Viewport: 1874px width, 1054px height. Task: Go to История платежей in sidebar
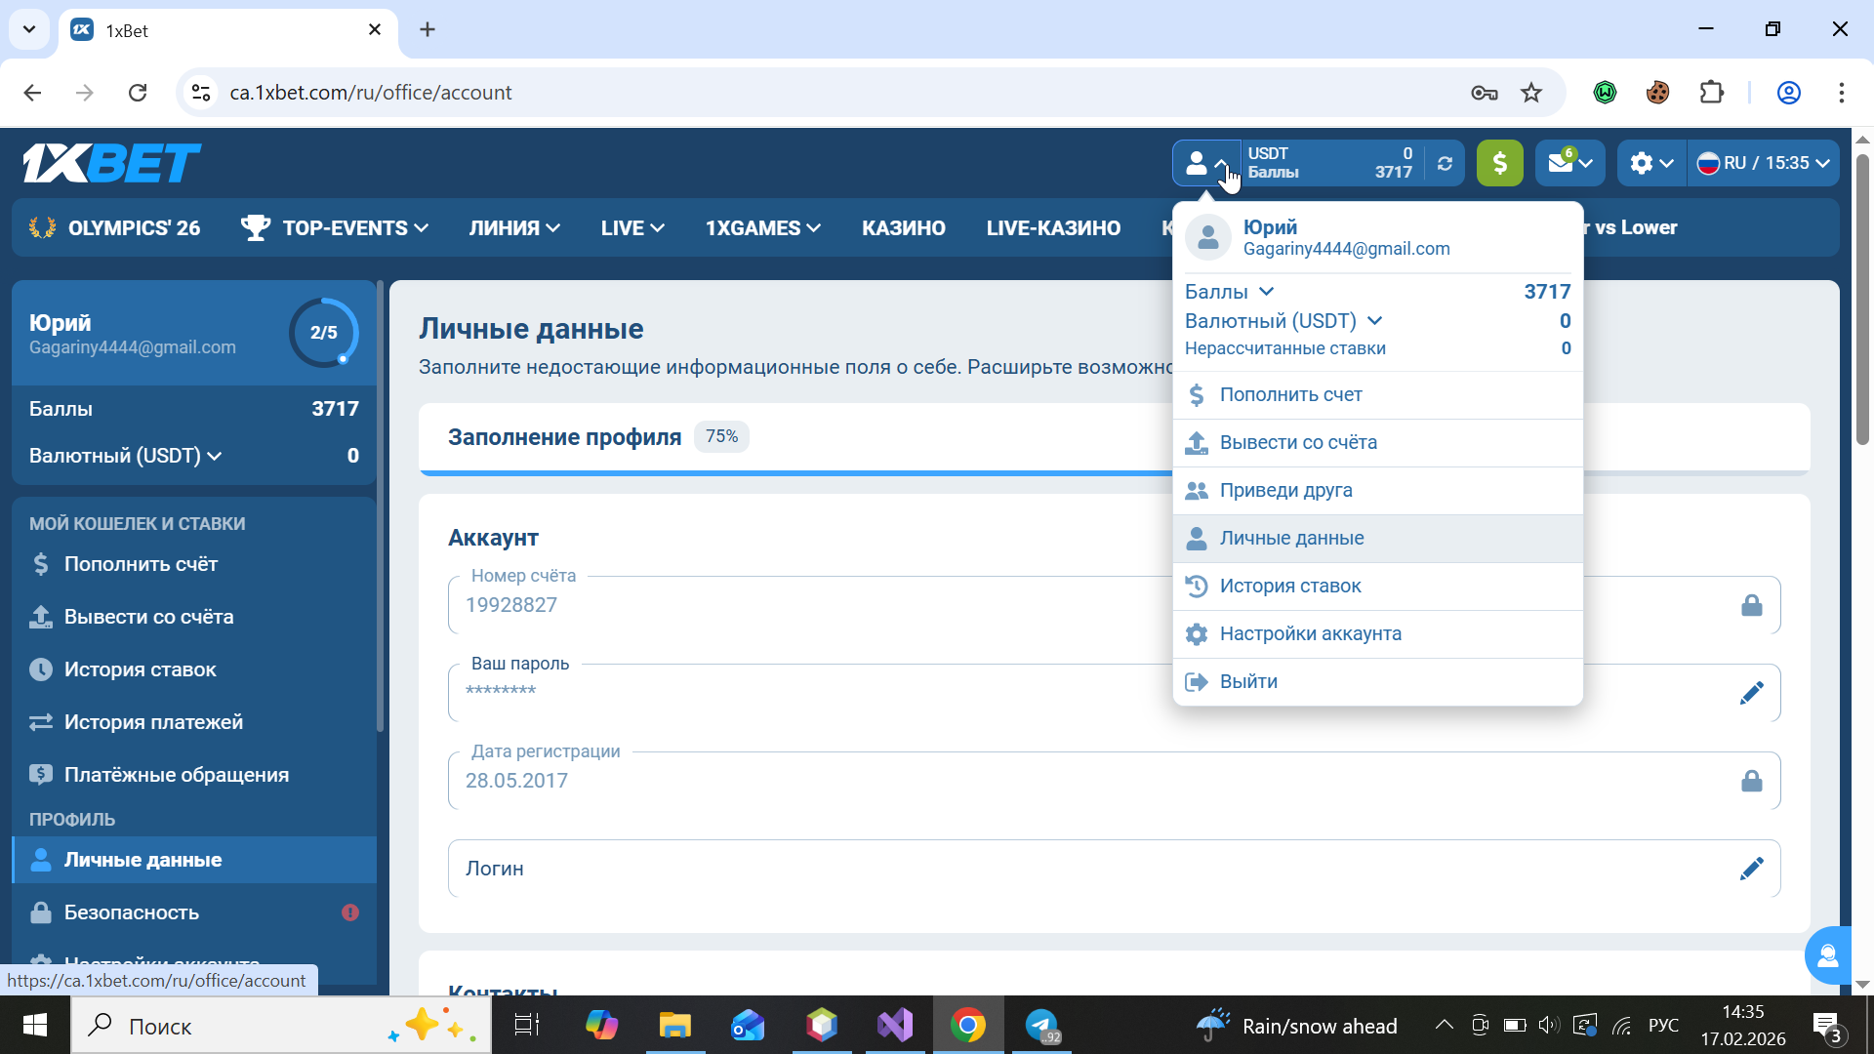(x=153, y=722)
